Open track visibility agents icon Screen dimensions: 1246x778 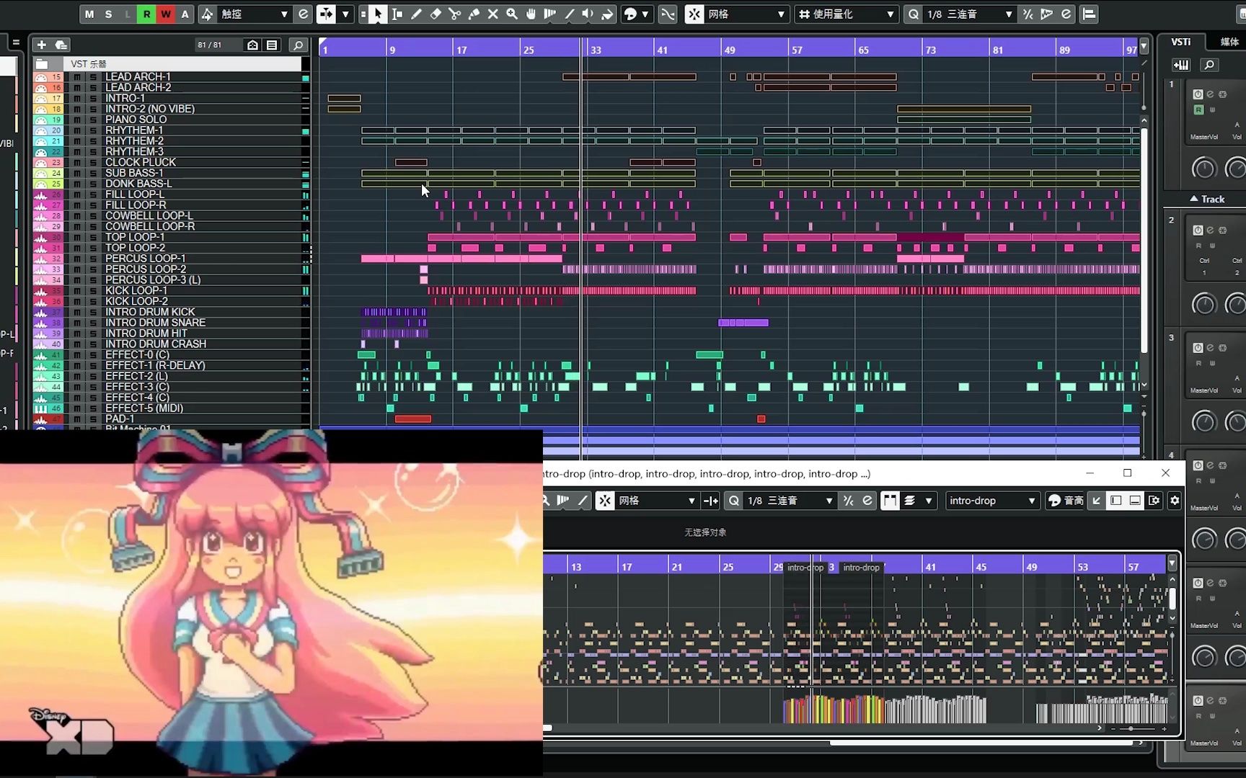pos(252,45)
